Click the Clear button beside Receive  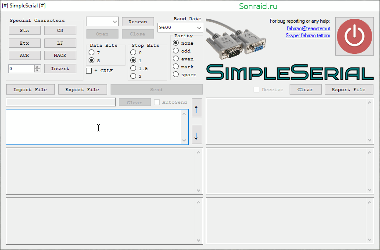pos(305,89)
